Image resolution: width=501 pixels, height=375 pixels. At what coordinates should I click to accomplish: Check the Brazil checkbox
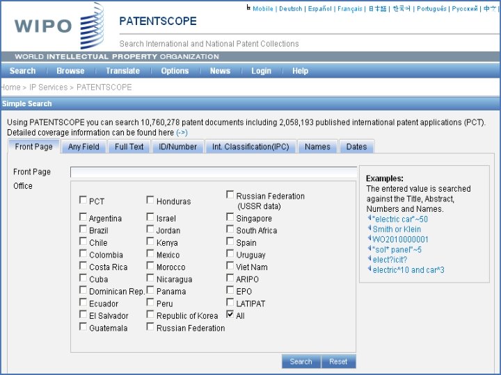click(x=83, y=229)
